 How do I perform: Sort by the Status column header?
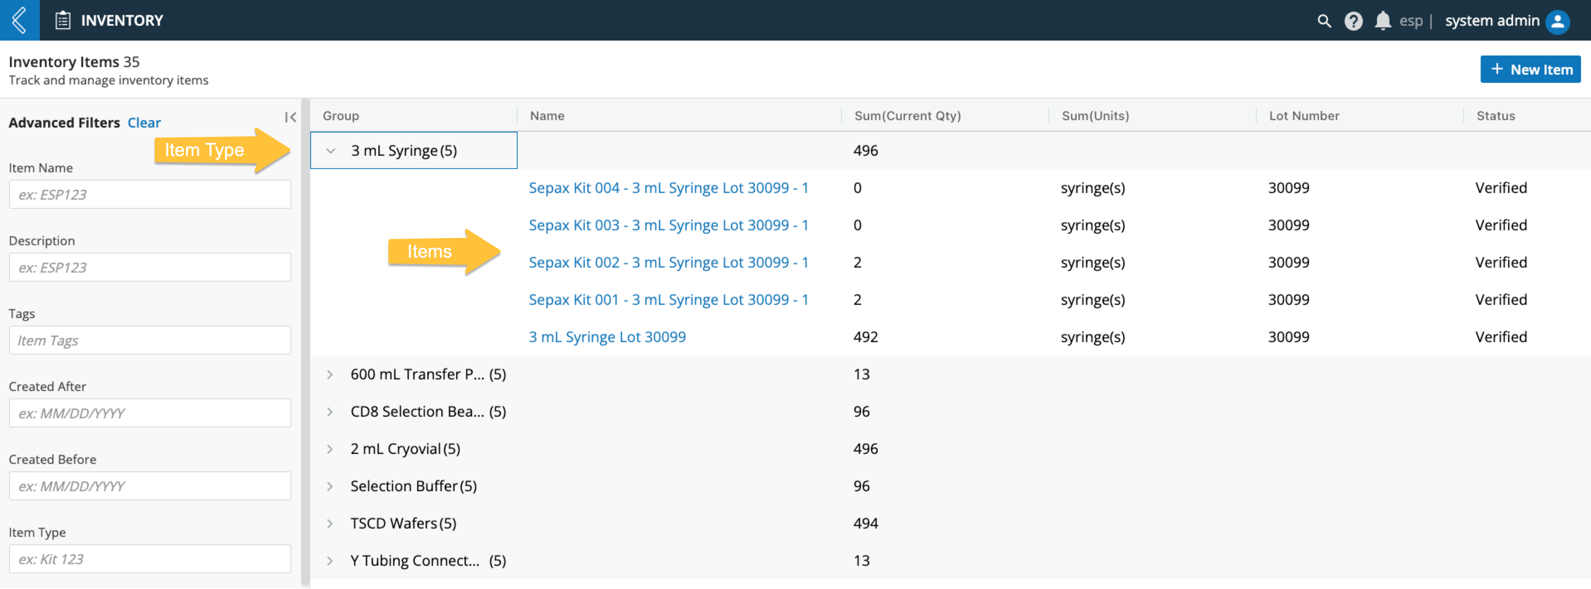[1495, 116]
